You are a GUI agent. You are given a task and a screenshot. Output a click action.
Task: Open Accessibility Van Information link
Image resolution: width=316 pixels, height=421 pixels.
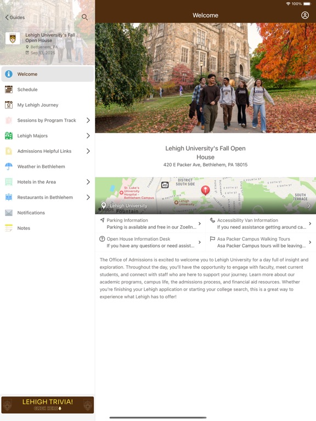click(261, 224)
